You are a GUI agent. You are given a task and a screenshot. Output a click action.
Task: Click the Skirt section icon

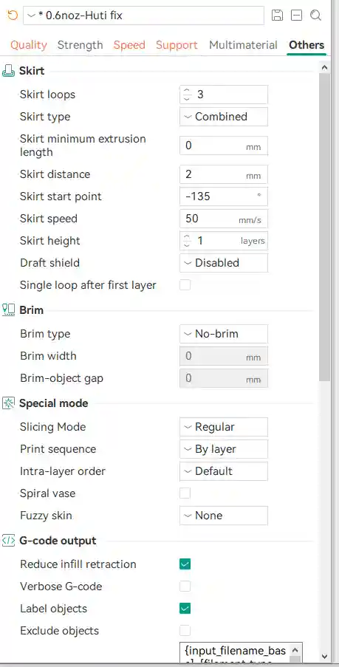pos(9,71)
